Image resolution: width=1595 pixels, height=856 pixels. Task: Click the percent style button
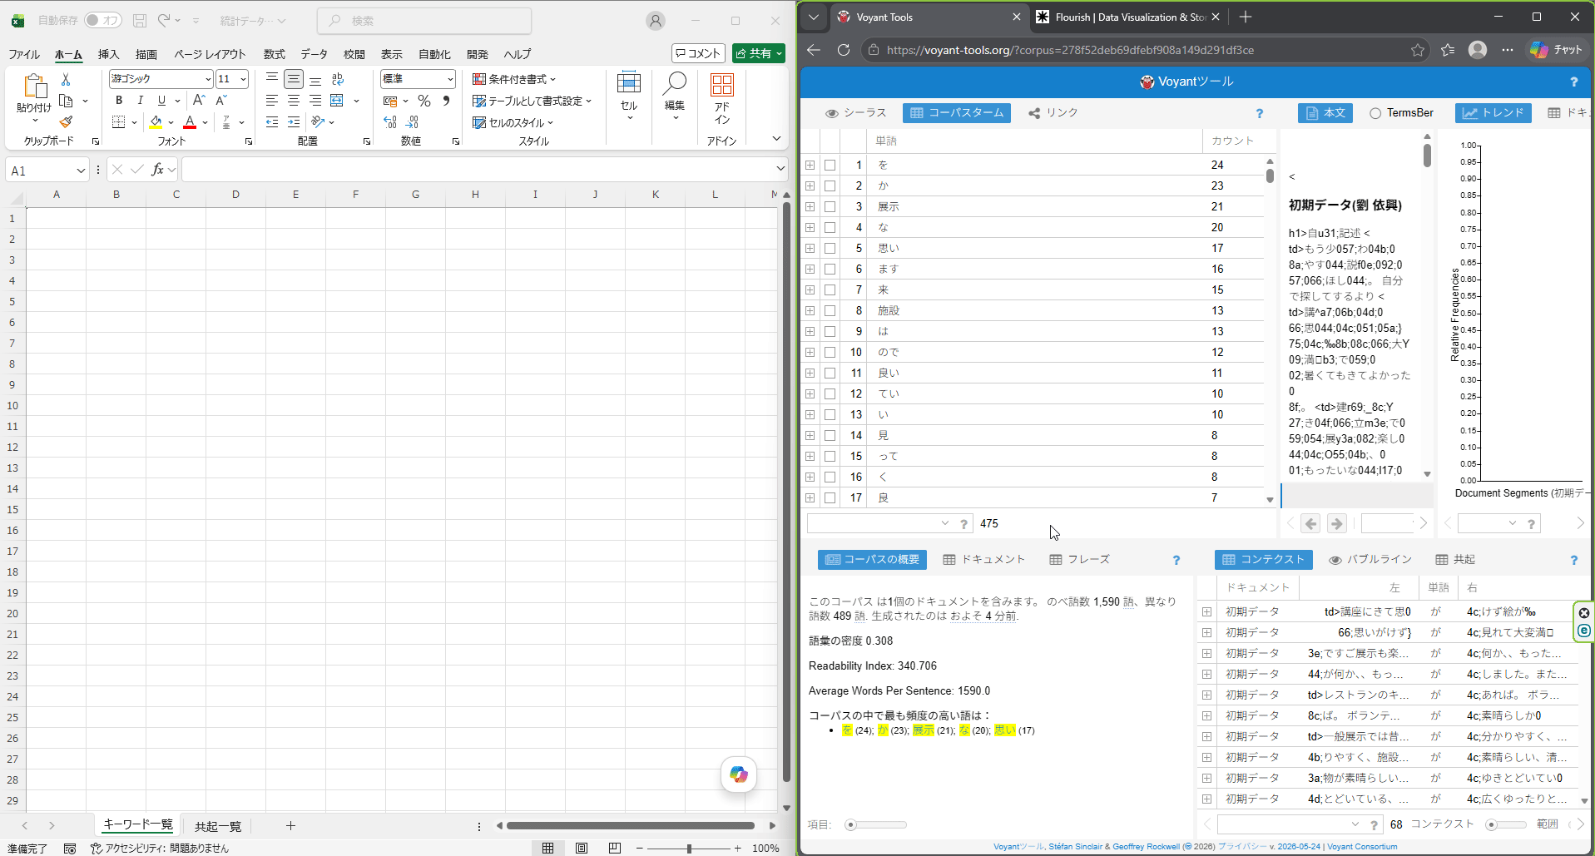point(424,101)
